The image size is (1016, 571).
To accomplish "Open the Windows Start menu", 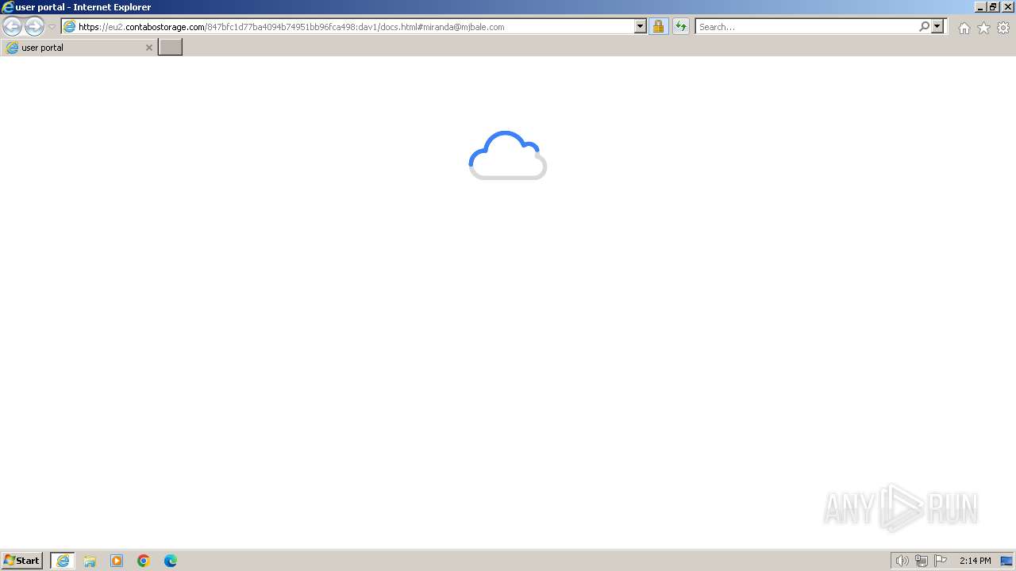I will [x=22, y=561].
